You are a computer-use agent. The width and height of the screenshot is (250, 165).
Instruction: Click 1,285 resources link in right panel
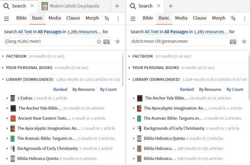tap(211, 32)
